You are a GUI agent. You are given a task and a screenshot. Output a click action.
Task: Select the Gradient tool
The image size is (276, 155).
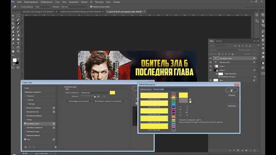(18, 35)
